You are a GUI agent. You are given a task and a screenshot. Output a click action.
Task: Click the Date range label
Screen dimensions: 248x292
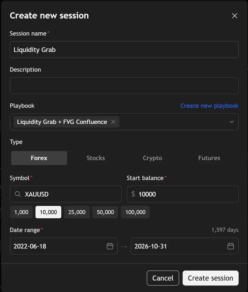pyautogui.click(x=25, y=230)
